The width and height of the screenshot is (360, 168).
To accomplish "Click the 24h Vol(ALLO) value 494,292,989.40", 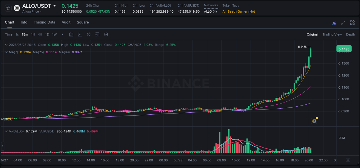I will coord(162,11).
